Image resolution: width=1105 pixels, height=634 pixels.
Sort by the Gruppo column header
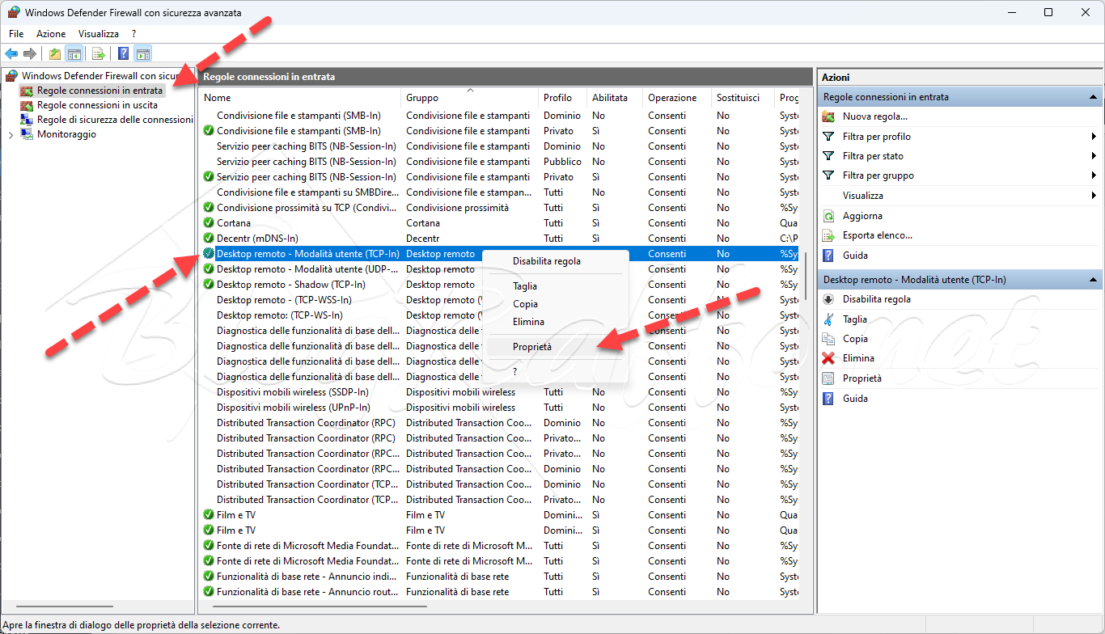click(x=470, y=98)
